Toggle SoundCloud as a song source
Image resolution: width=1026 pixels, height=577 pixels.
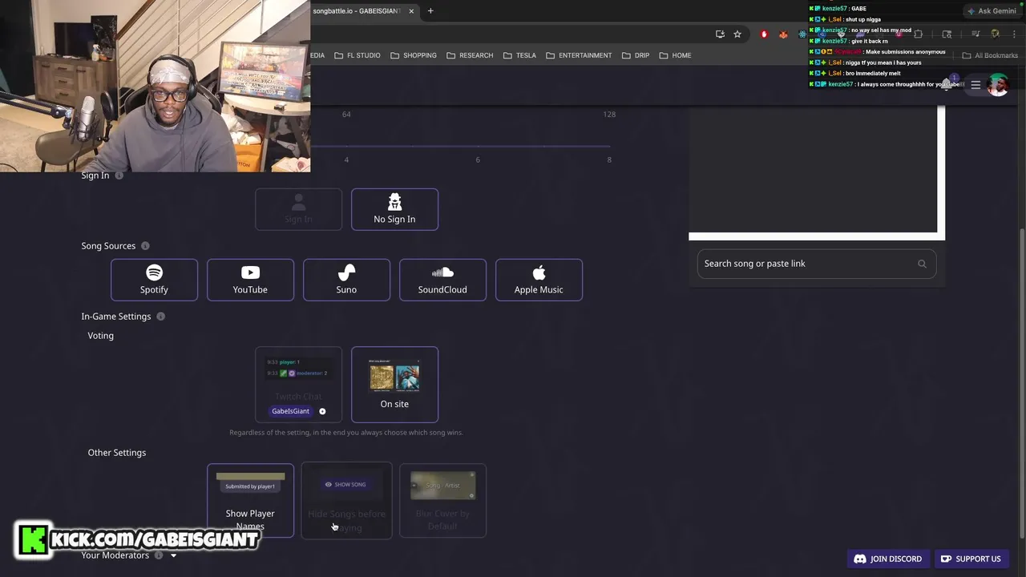[x=442, y=280]
